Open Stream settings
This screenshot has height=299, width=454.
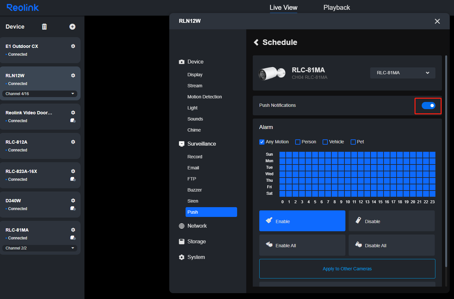tap(195, 86)
